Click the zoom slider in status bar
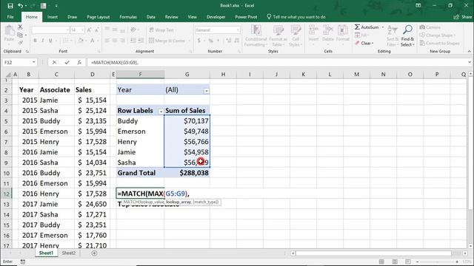Screen dimensions: 474x266 coord(437,262)
